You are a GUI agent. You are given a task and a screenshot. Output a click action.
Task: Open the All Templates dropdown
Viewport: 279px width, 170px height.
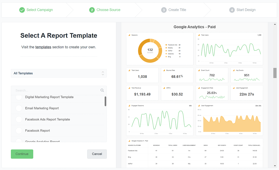[x=59, y=73]
